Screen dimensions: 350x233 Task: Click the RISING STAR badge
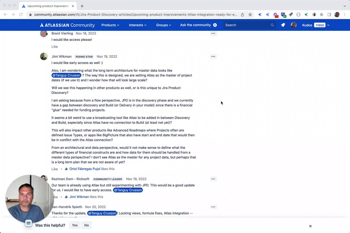pyautogui.click(x=84, y=57)
